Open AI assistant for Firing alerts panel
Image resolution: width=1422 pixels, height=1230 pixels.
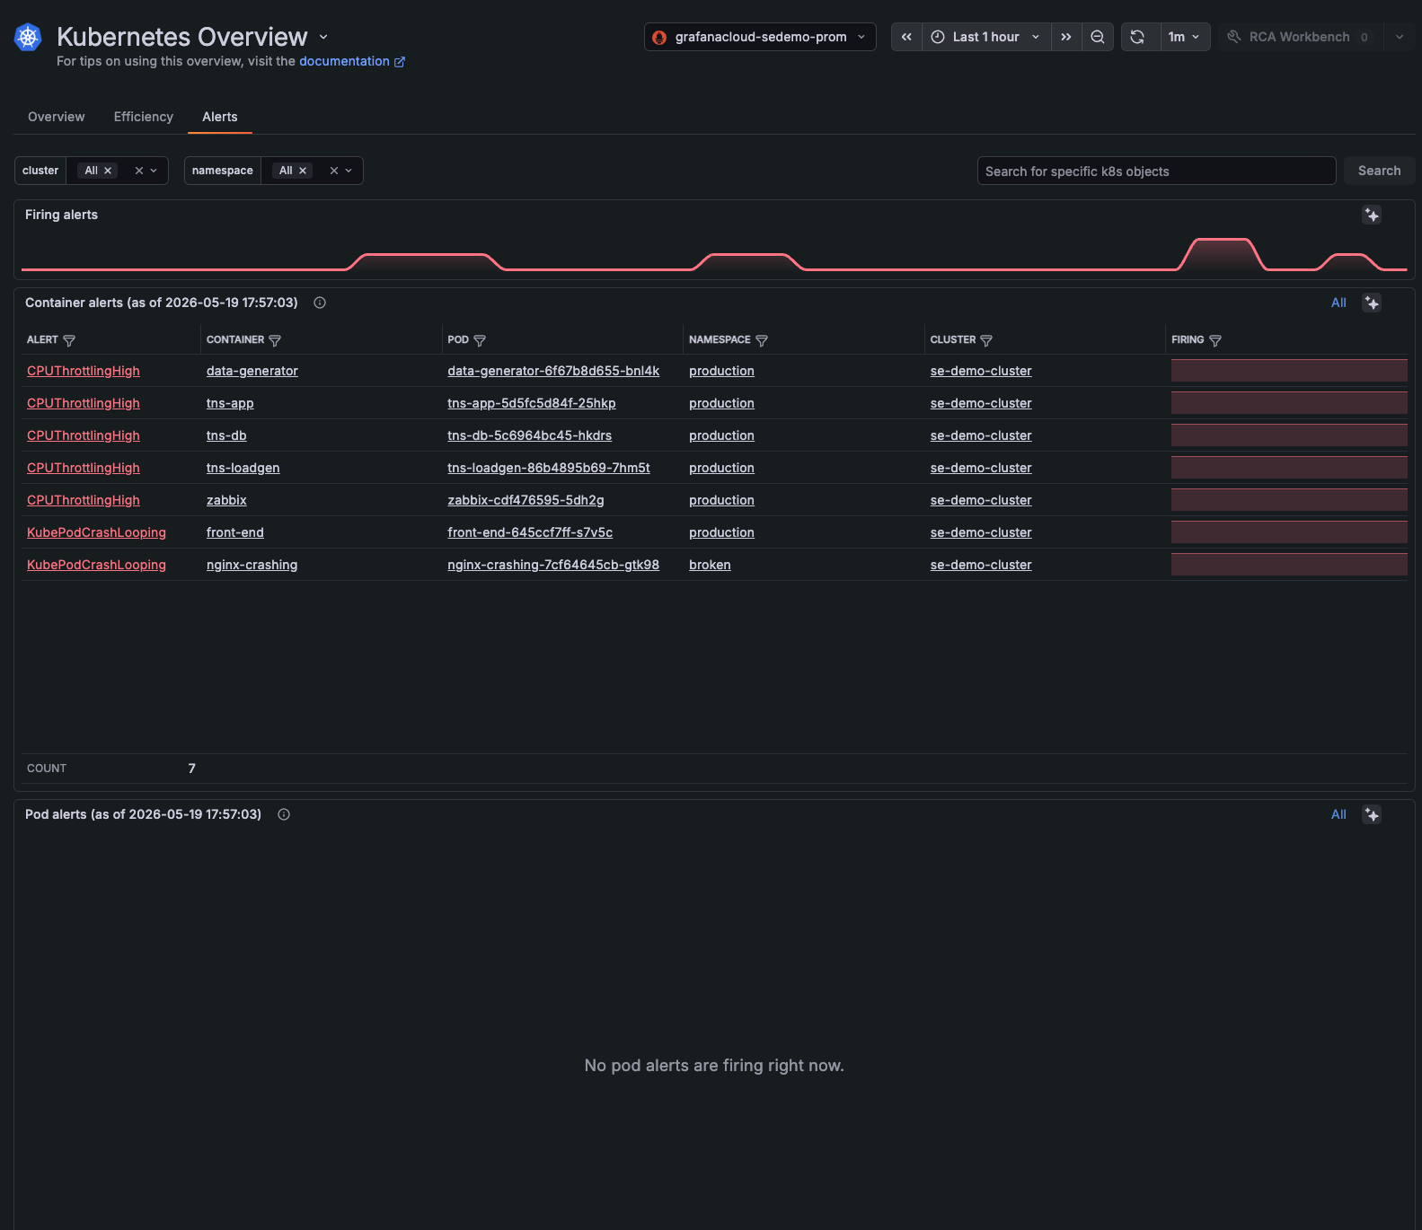1372,215
